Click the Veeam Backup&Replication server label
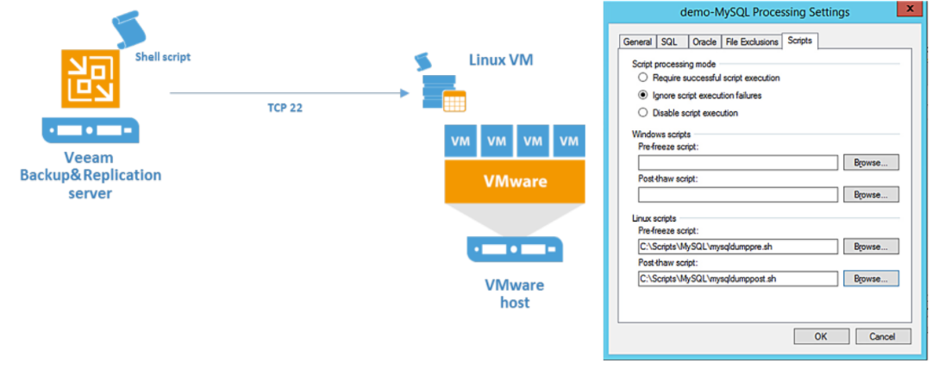945x376 pixels. coord(91,175)
